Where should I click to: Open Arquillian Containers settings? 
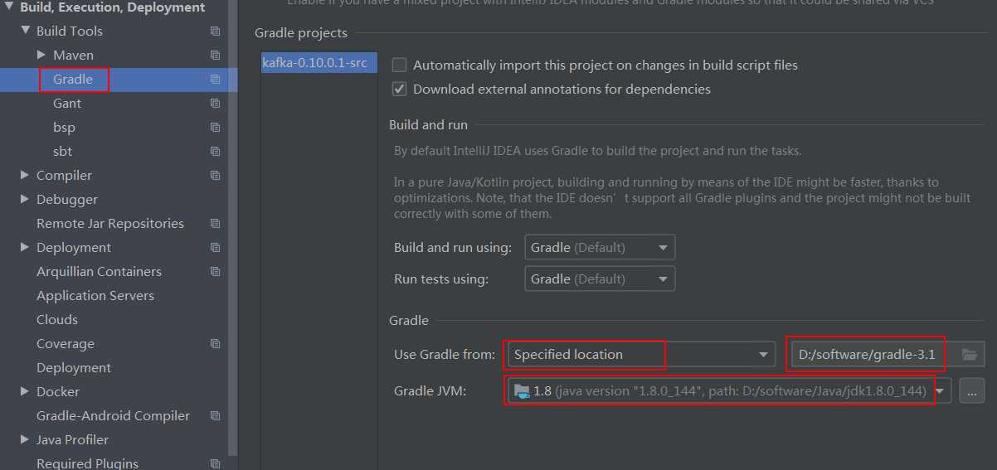tap(99, 272)
